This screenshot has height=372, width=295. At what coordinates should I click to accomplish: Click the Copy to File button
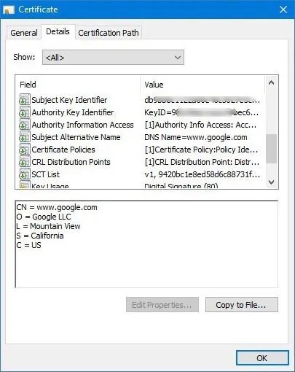(242, 305)
